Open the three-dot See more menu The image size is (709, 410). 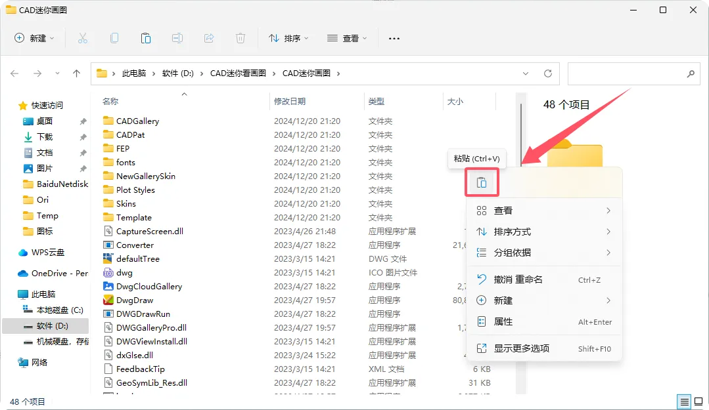(x=394, y=39)
